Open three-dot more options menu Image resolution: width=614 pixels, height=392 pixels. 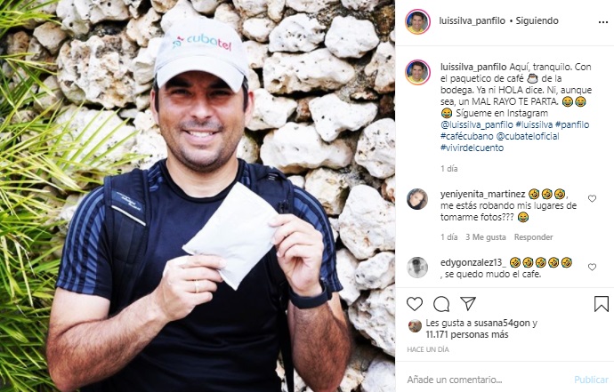(603, 22)
